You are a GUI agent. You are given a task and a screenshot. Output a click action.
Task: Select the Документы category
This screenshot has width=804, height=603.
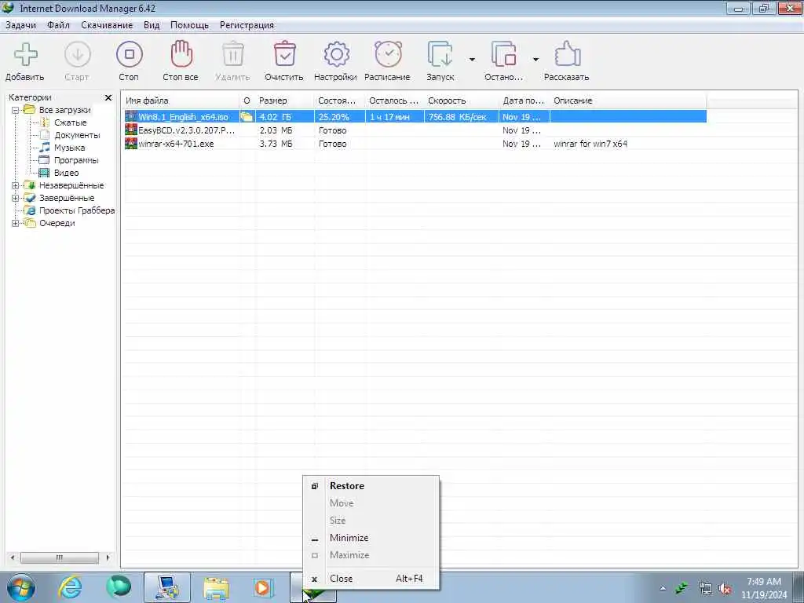tap(77, 135)
